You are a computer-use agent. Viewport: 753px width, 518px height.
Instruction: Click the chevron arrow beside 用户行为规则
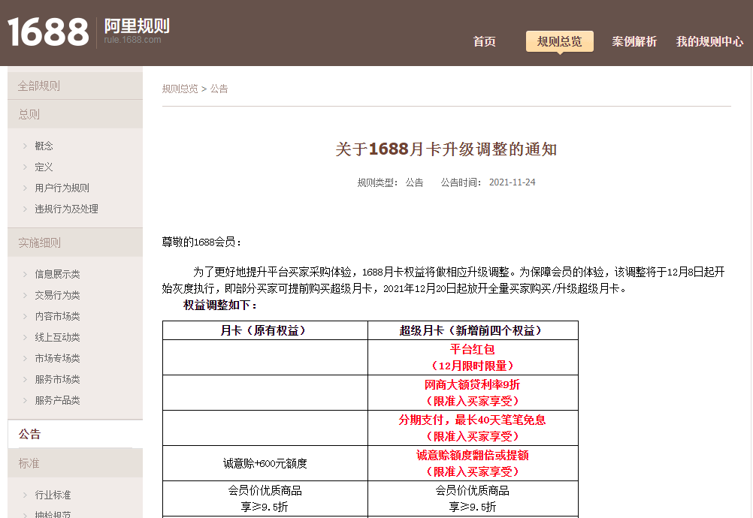click(x=25, y=188)
